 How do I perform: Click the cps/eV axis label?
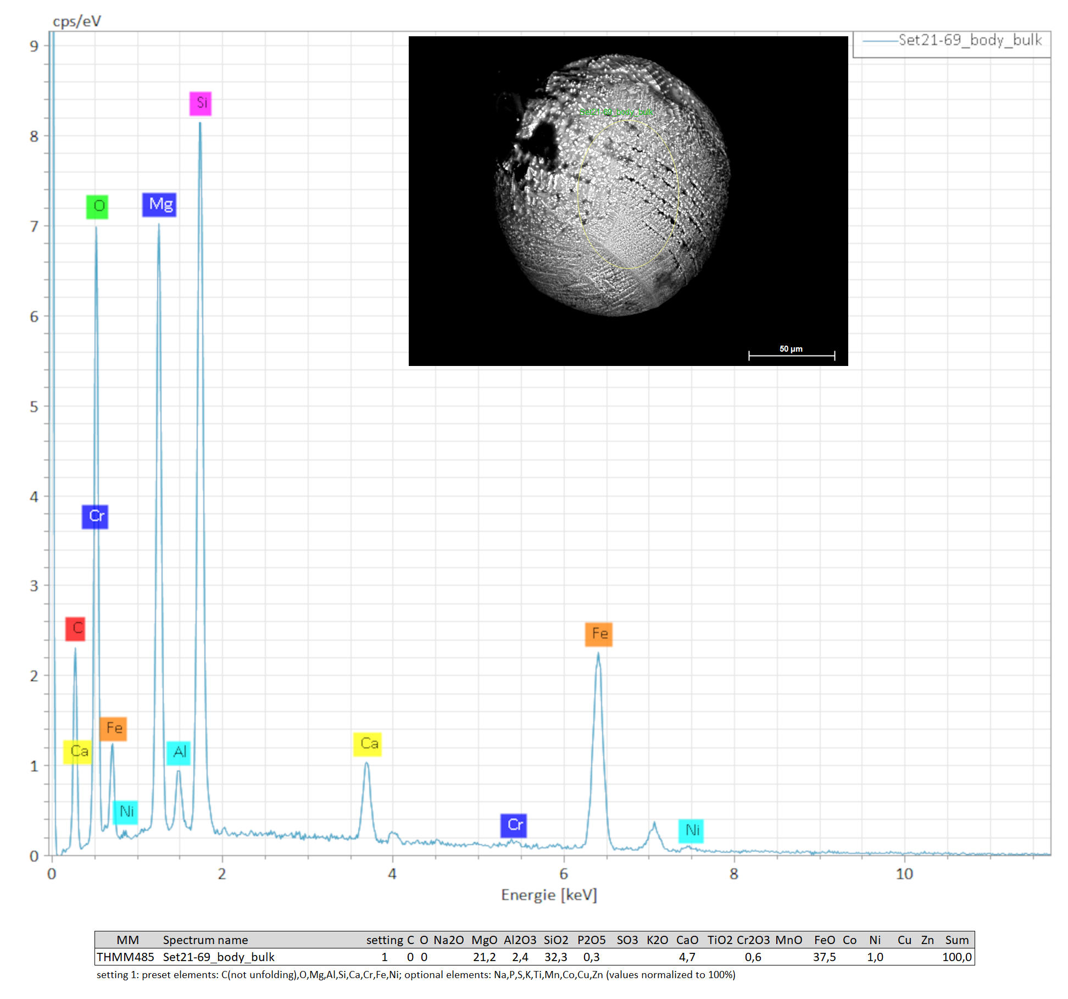click(x=77, y=21)
